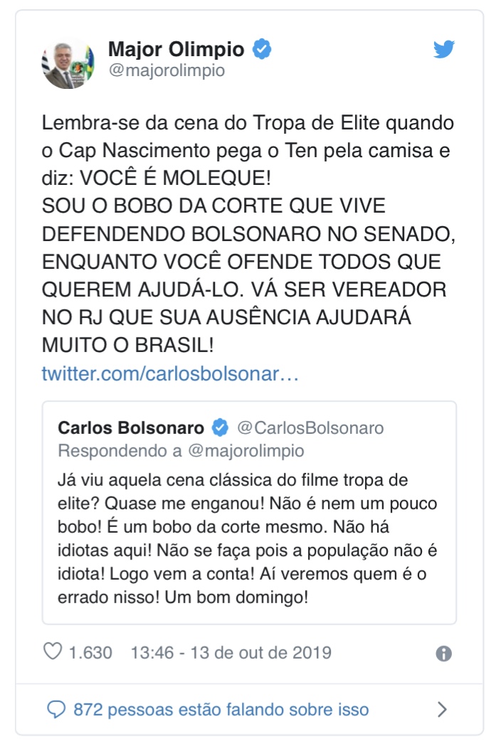Screen dimensions: 486x744
Task: Click Major Olimpio's verified badge
Action: pos(262,49)
